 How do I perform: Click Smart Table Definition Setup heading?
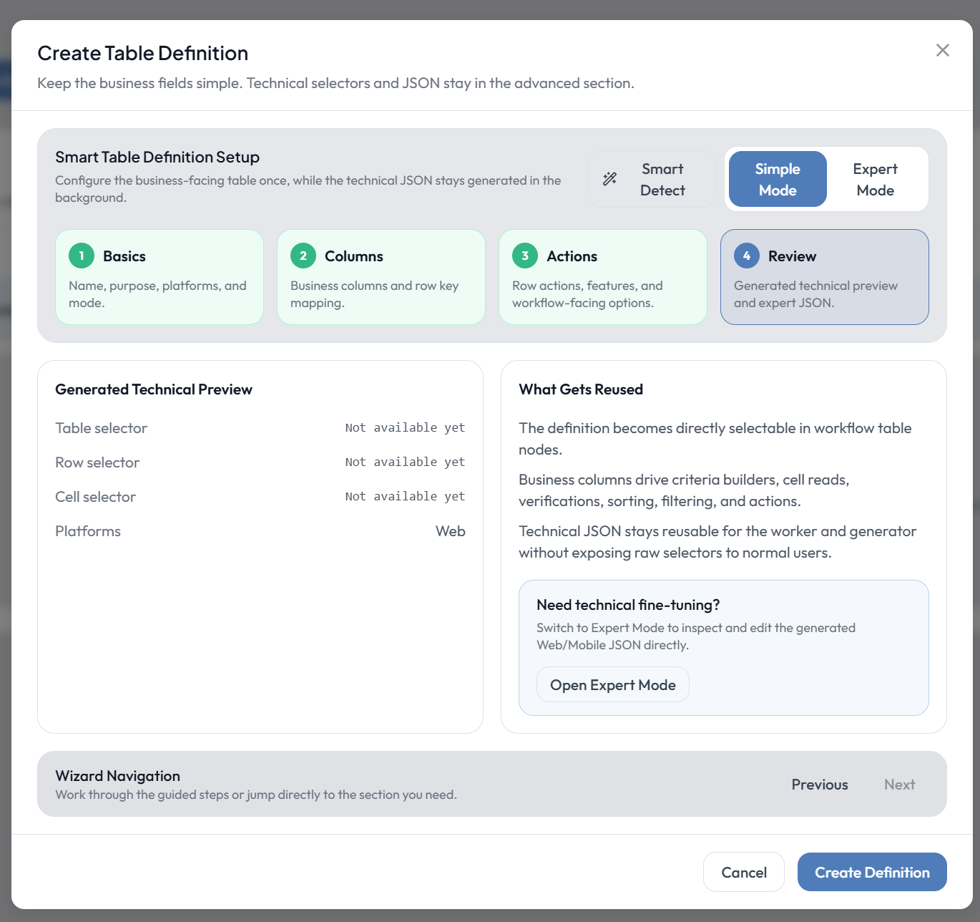[x=157, y=157]
